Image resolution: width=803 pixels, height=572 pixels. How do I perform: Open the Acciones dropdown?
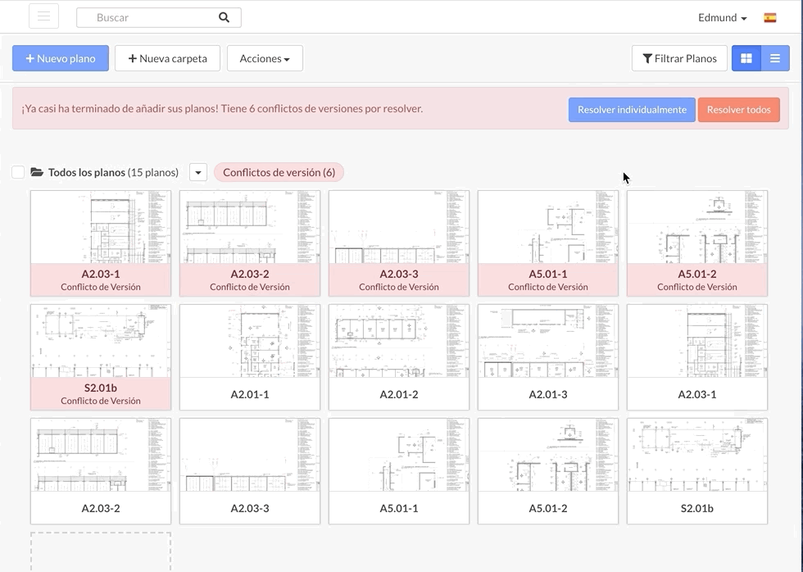[x=265, y=58]
